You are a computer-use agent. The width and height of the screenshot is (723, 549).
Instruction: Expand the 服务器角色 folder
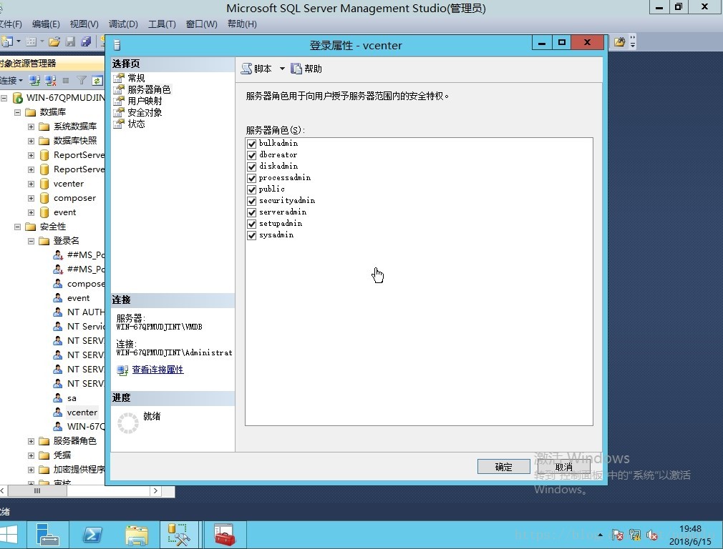click(31, 441)
